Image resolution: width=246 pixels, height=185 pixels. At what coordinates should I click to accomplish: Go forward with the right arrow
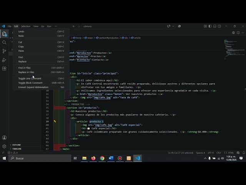(78, 26)
